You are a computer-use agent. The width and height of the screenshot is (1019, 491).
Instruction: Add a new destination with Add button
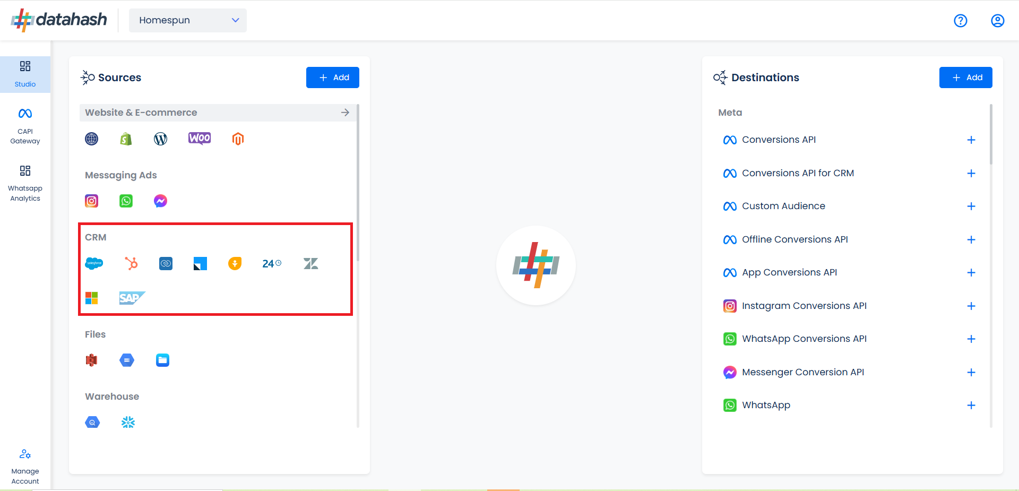966,77
